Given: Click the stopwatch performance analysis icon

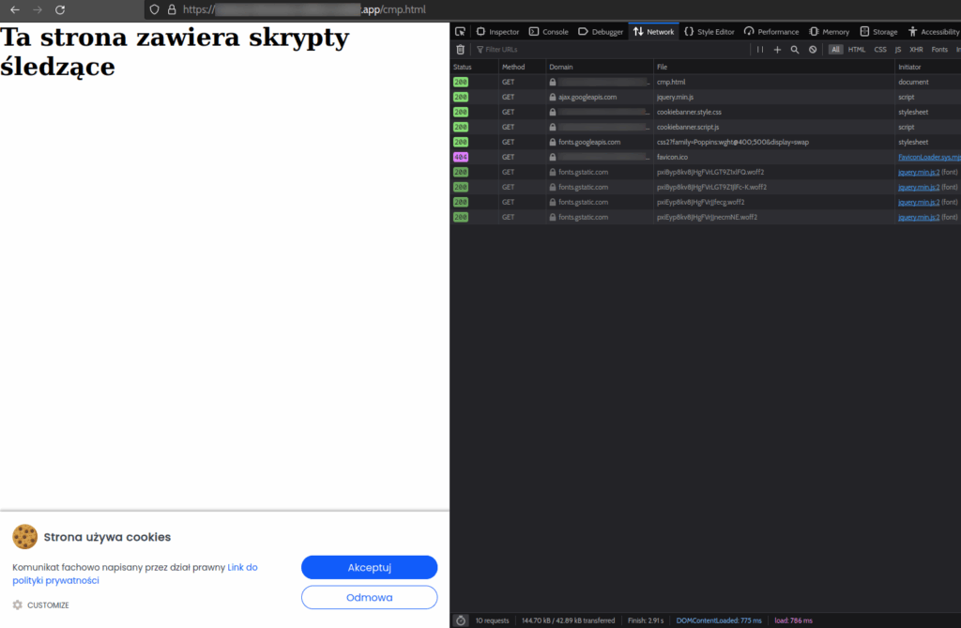Looking at the screenshot, I should 460,620.
